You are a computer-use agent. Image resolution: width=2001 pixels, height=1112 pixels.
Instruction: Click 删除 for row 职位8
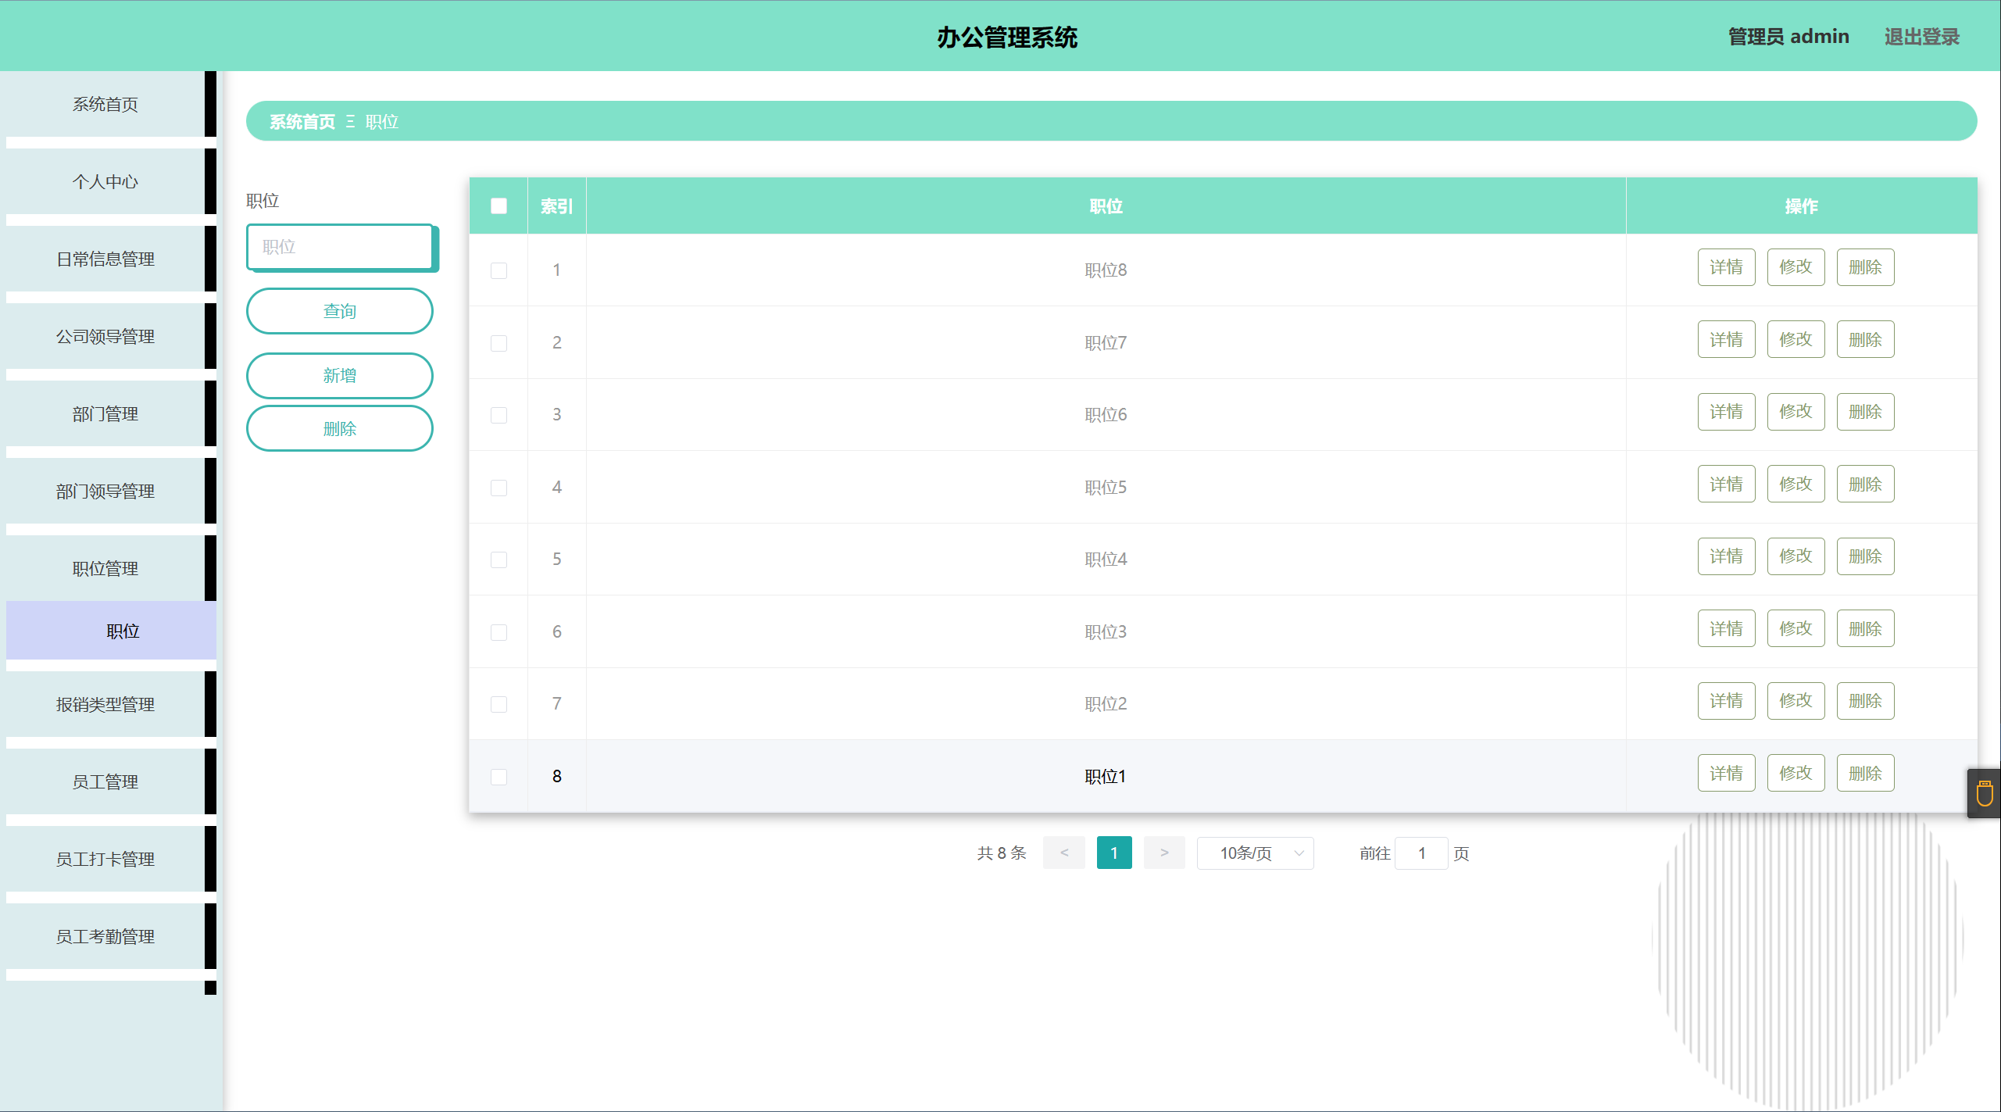[x=1865, y=267]
